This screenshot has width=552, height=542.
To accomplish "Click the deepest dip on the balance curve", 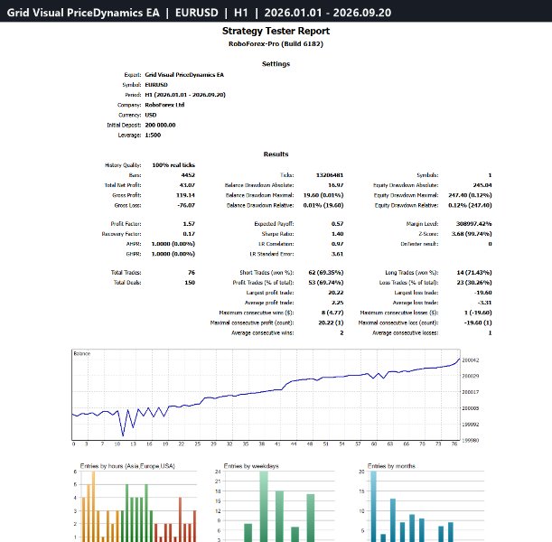I will 123,435.
